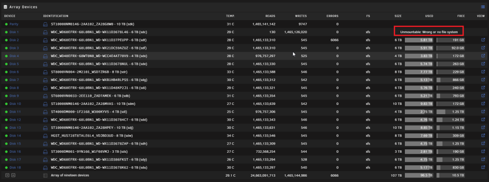The width and height of the screenshot is (489, 182).
Task: Open view icon for Disk 14
Action: click(x=483, y=136)
